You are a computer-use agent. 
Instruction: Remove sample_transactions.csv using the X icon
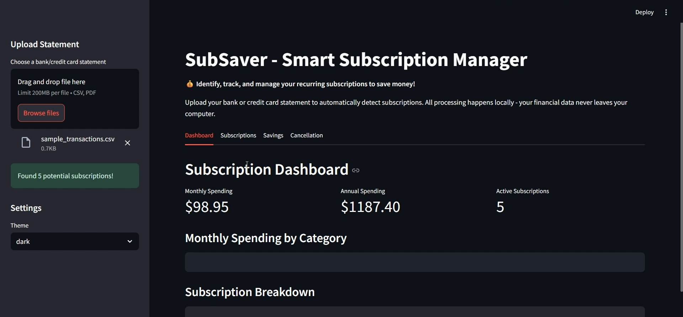(127, 143)
